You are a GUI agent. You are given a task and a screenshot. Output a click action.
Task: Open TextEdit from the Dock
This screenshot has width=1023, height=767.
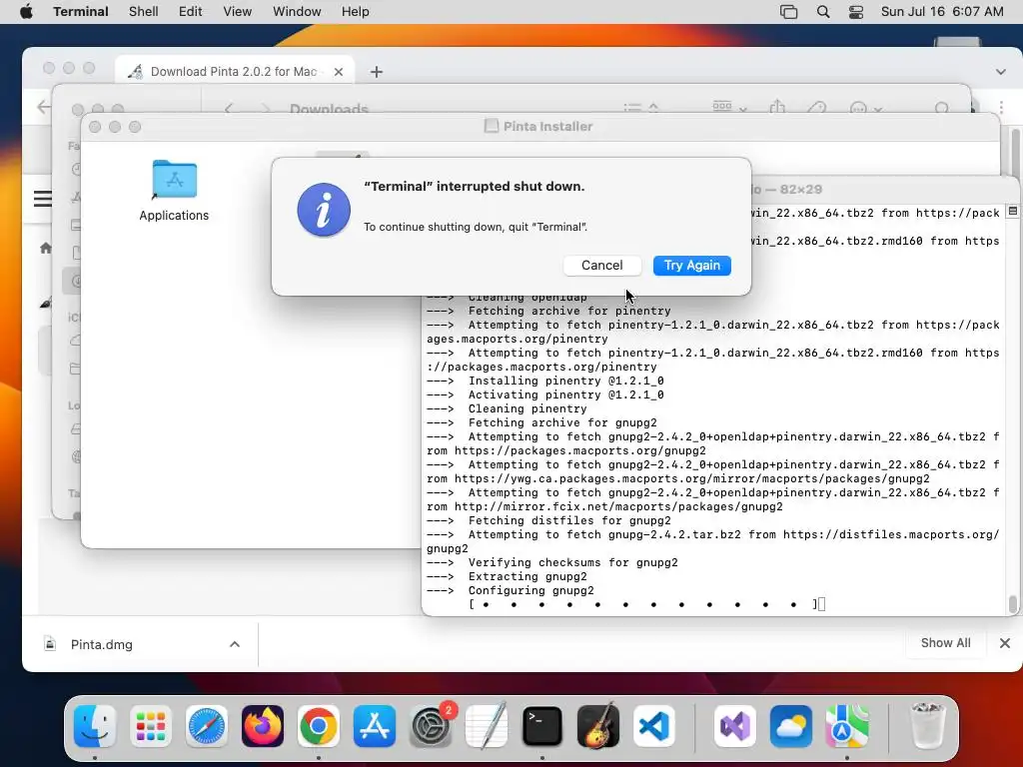(x=487, y=726)
